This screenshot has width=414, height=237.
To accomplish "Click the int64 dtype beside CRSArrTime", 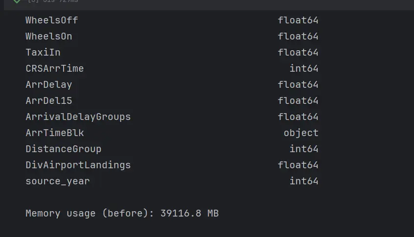I will tap(304, 68).
